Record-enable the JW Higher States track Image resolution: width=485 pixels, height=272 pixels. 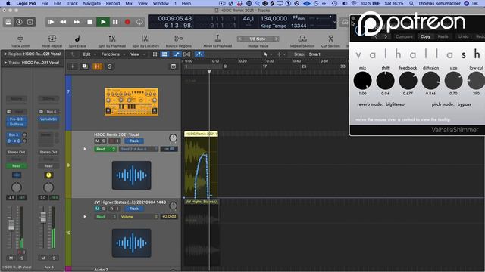pyautogui.click(x=111, y=209)
